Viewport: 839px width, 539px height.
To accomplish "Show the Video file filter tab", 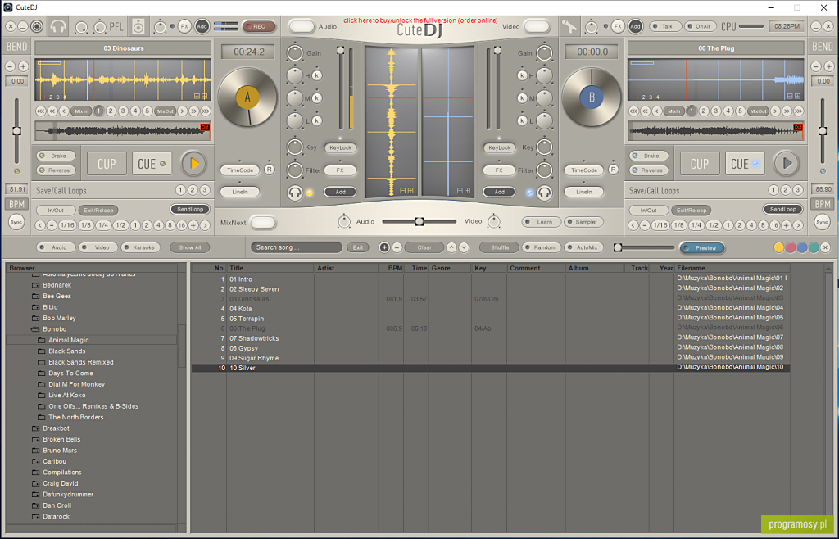I will [x=98, y=247].
